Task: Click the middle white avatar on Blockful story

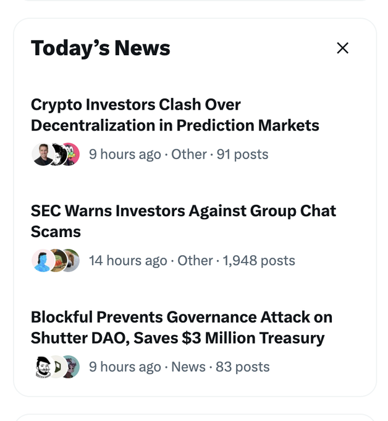Action: click(x=57, y=367)
